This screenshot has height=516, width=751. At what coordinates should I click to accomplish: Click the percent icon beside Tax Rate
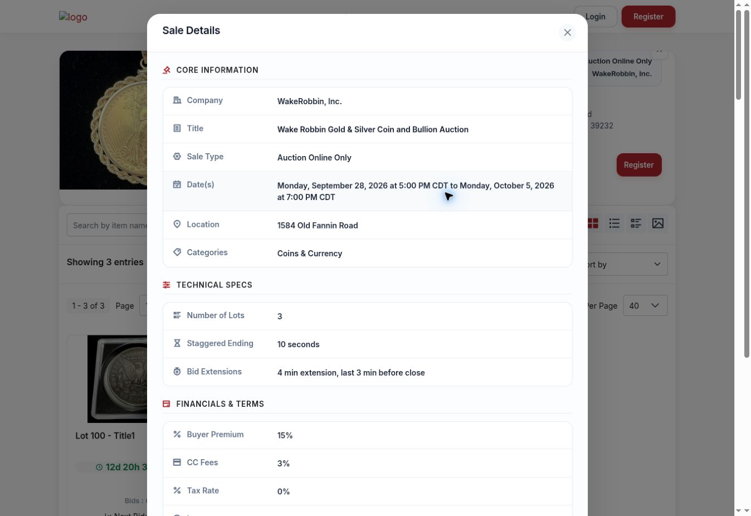177,490
